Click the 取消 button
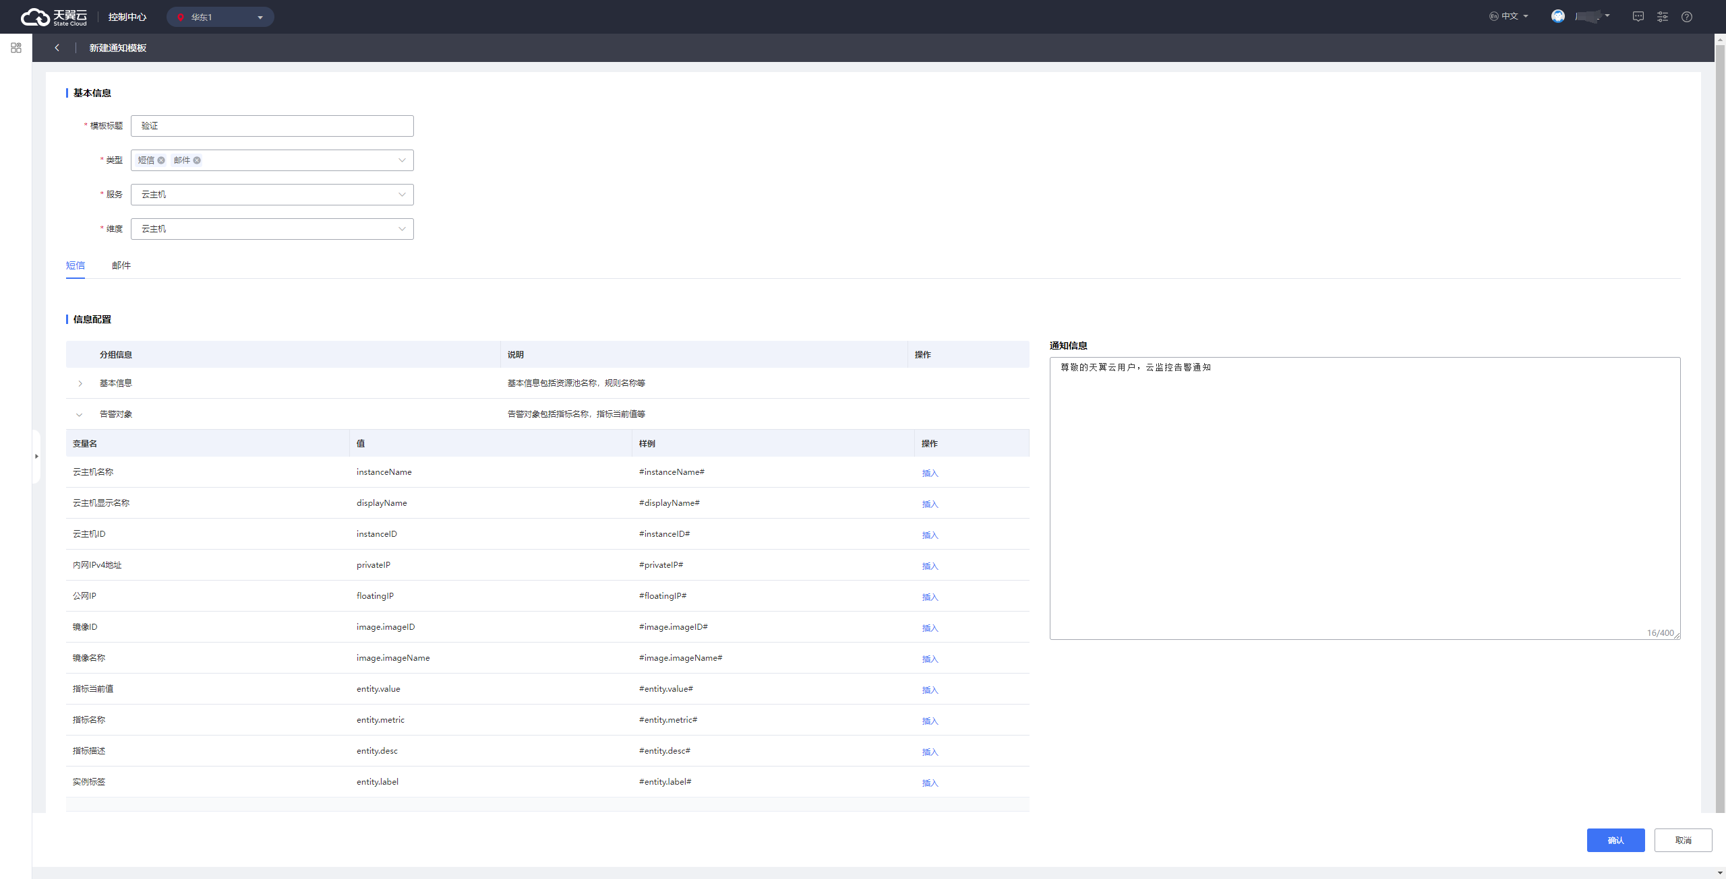Screen dimensions: 1726x879 coord(1683,840)
